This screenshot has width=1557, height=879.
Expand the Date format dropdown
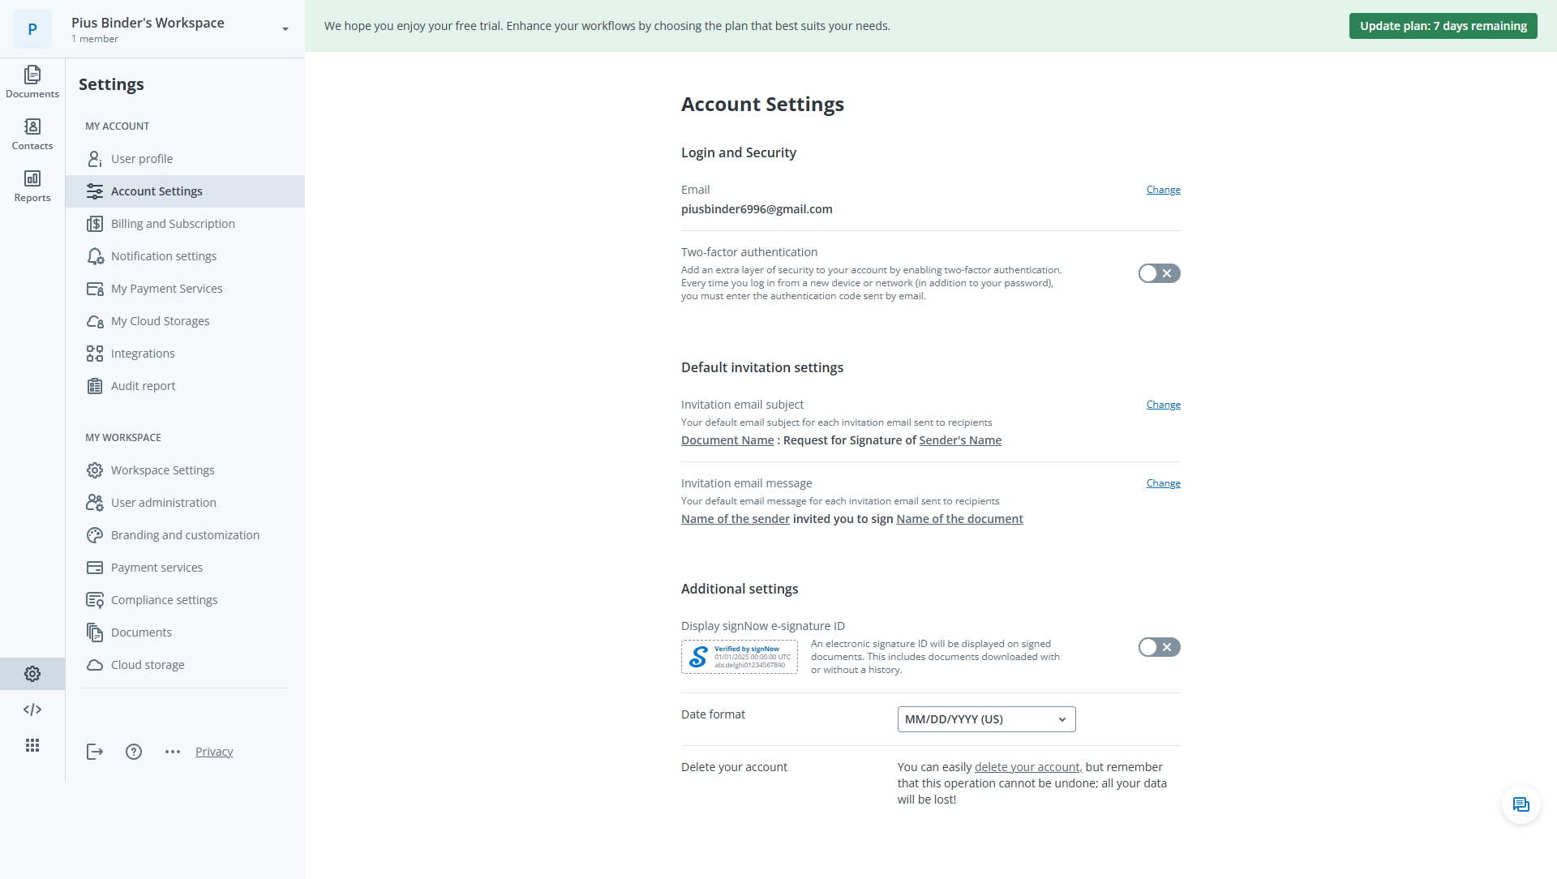[x=986, y=719]
